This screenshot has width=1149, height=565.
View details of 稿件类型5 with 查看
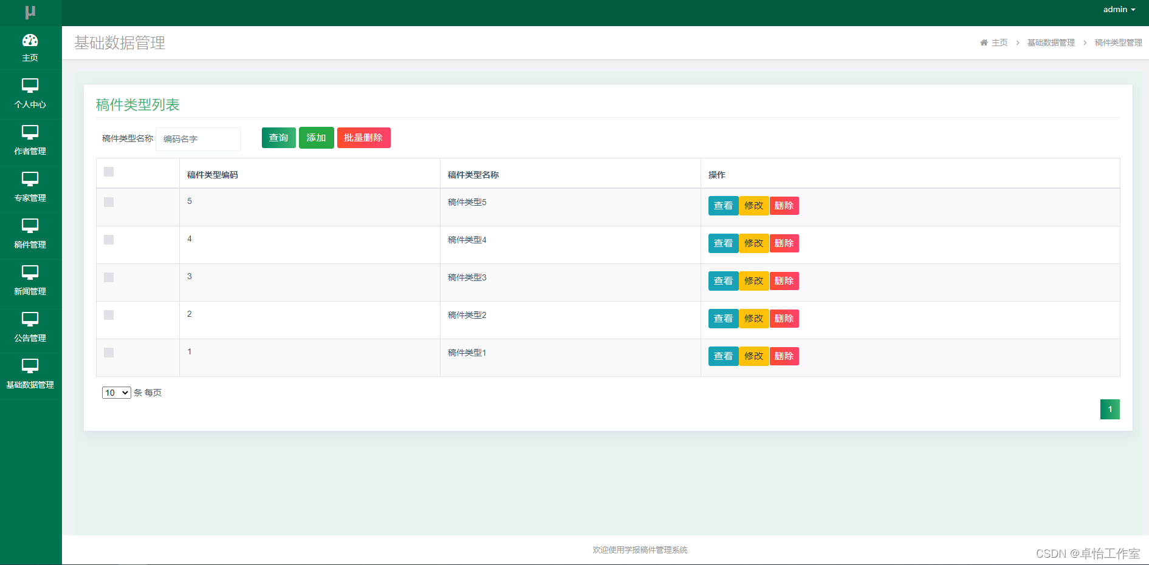[724, 206]
